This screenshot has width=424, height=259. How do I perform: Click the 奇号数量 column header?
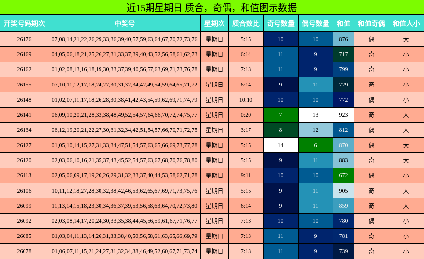tap(281, 23)
